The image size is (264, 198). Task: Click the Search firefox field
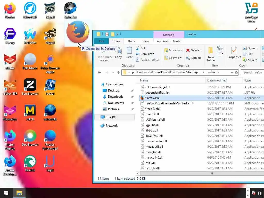[x=253, y=72]
